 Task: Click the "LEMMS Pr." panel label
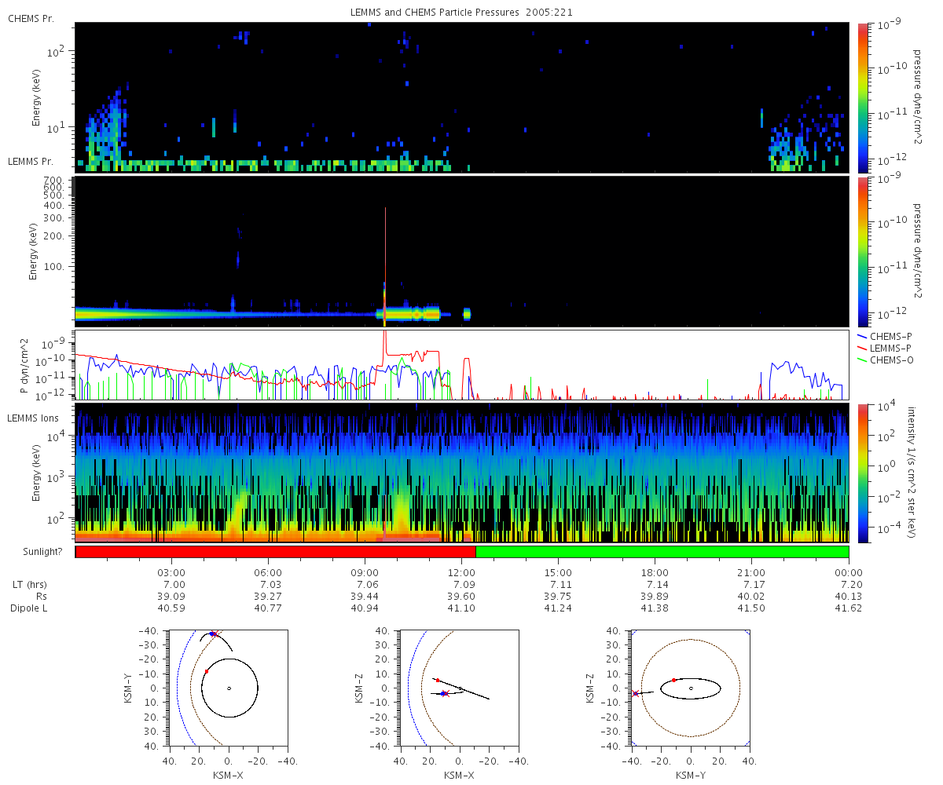31,161
